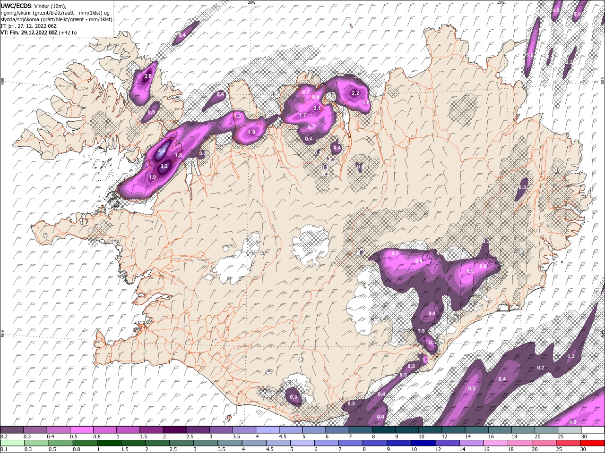
Task: Click the dark green 1 rain scale swatch
Action: pyautogui.click(x=109, y=443)
